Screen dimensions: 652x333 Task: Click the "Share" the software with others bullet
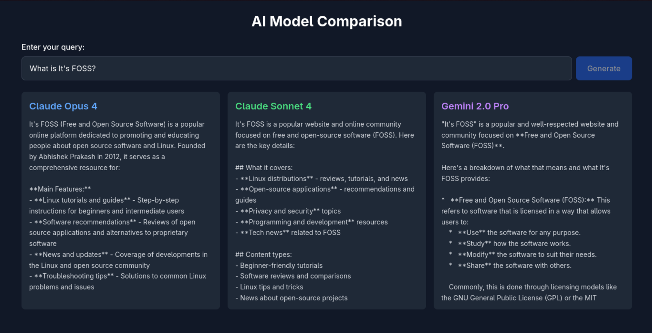tap(514, 265)
